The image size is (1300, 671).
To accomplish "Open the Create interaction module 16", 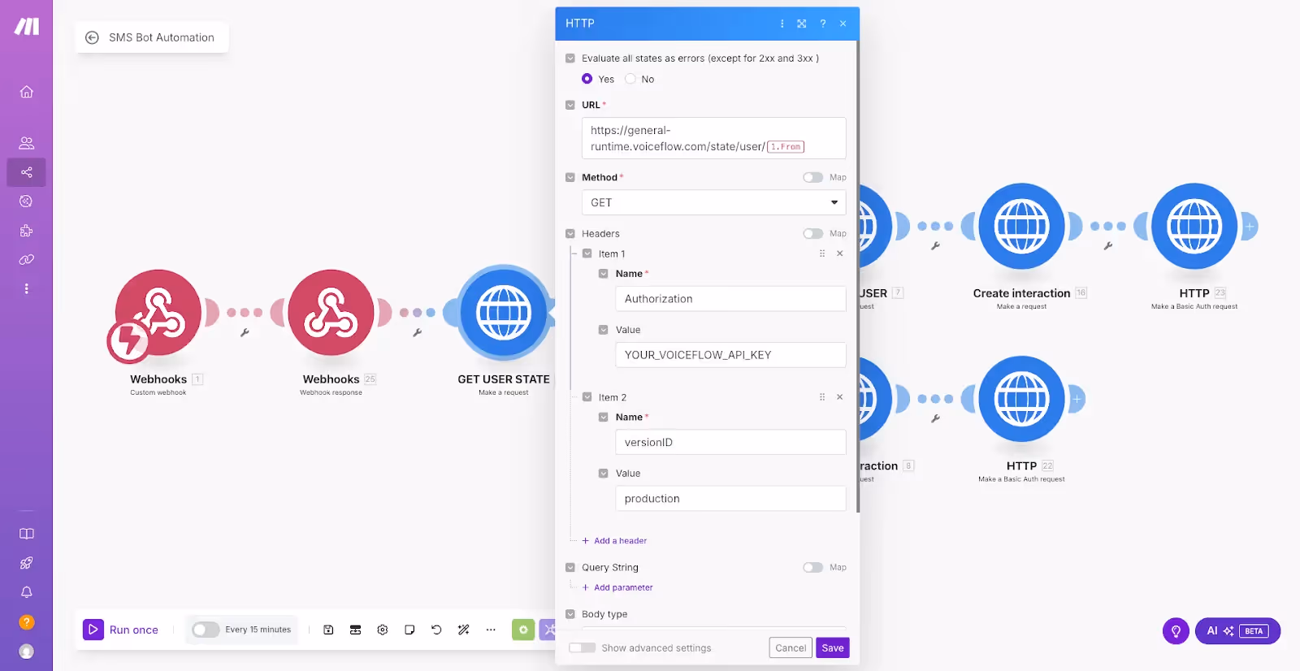I will coord(1021,227).
